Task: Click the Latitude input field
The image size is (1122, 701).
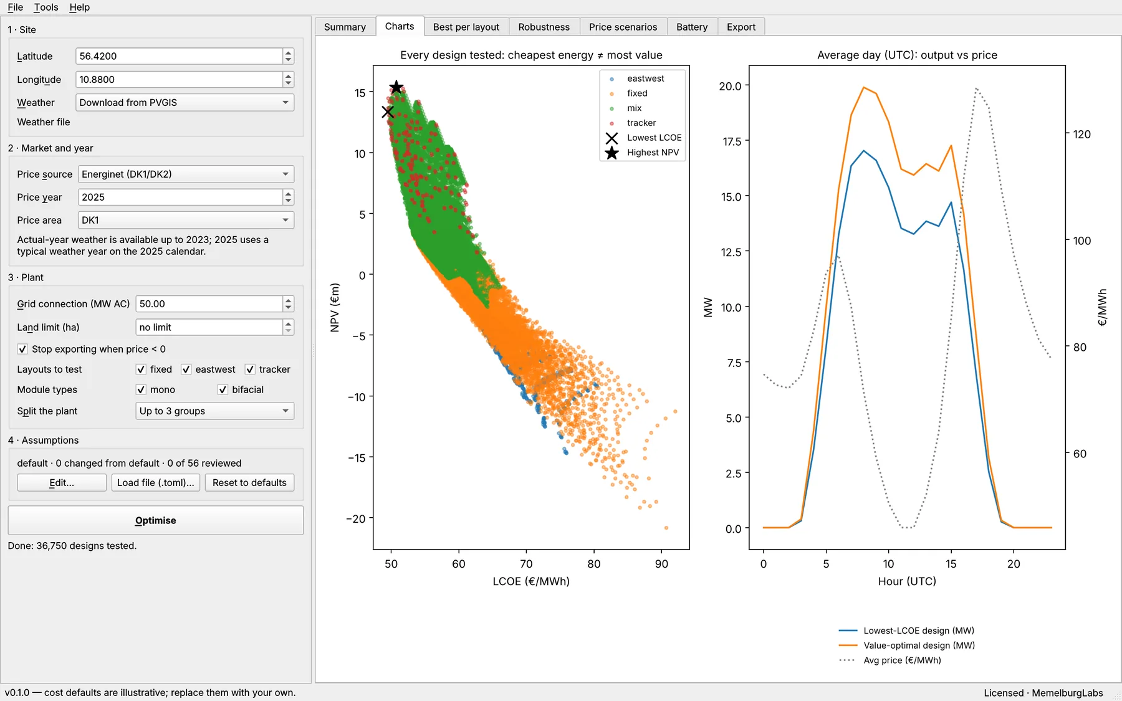Action: click(179, 56)
